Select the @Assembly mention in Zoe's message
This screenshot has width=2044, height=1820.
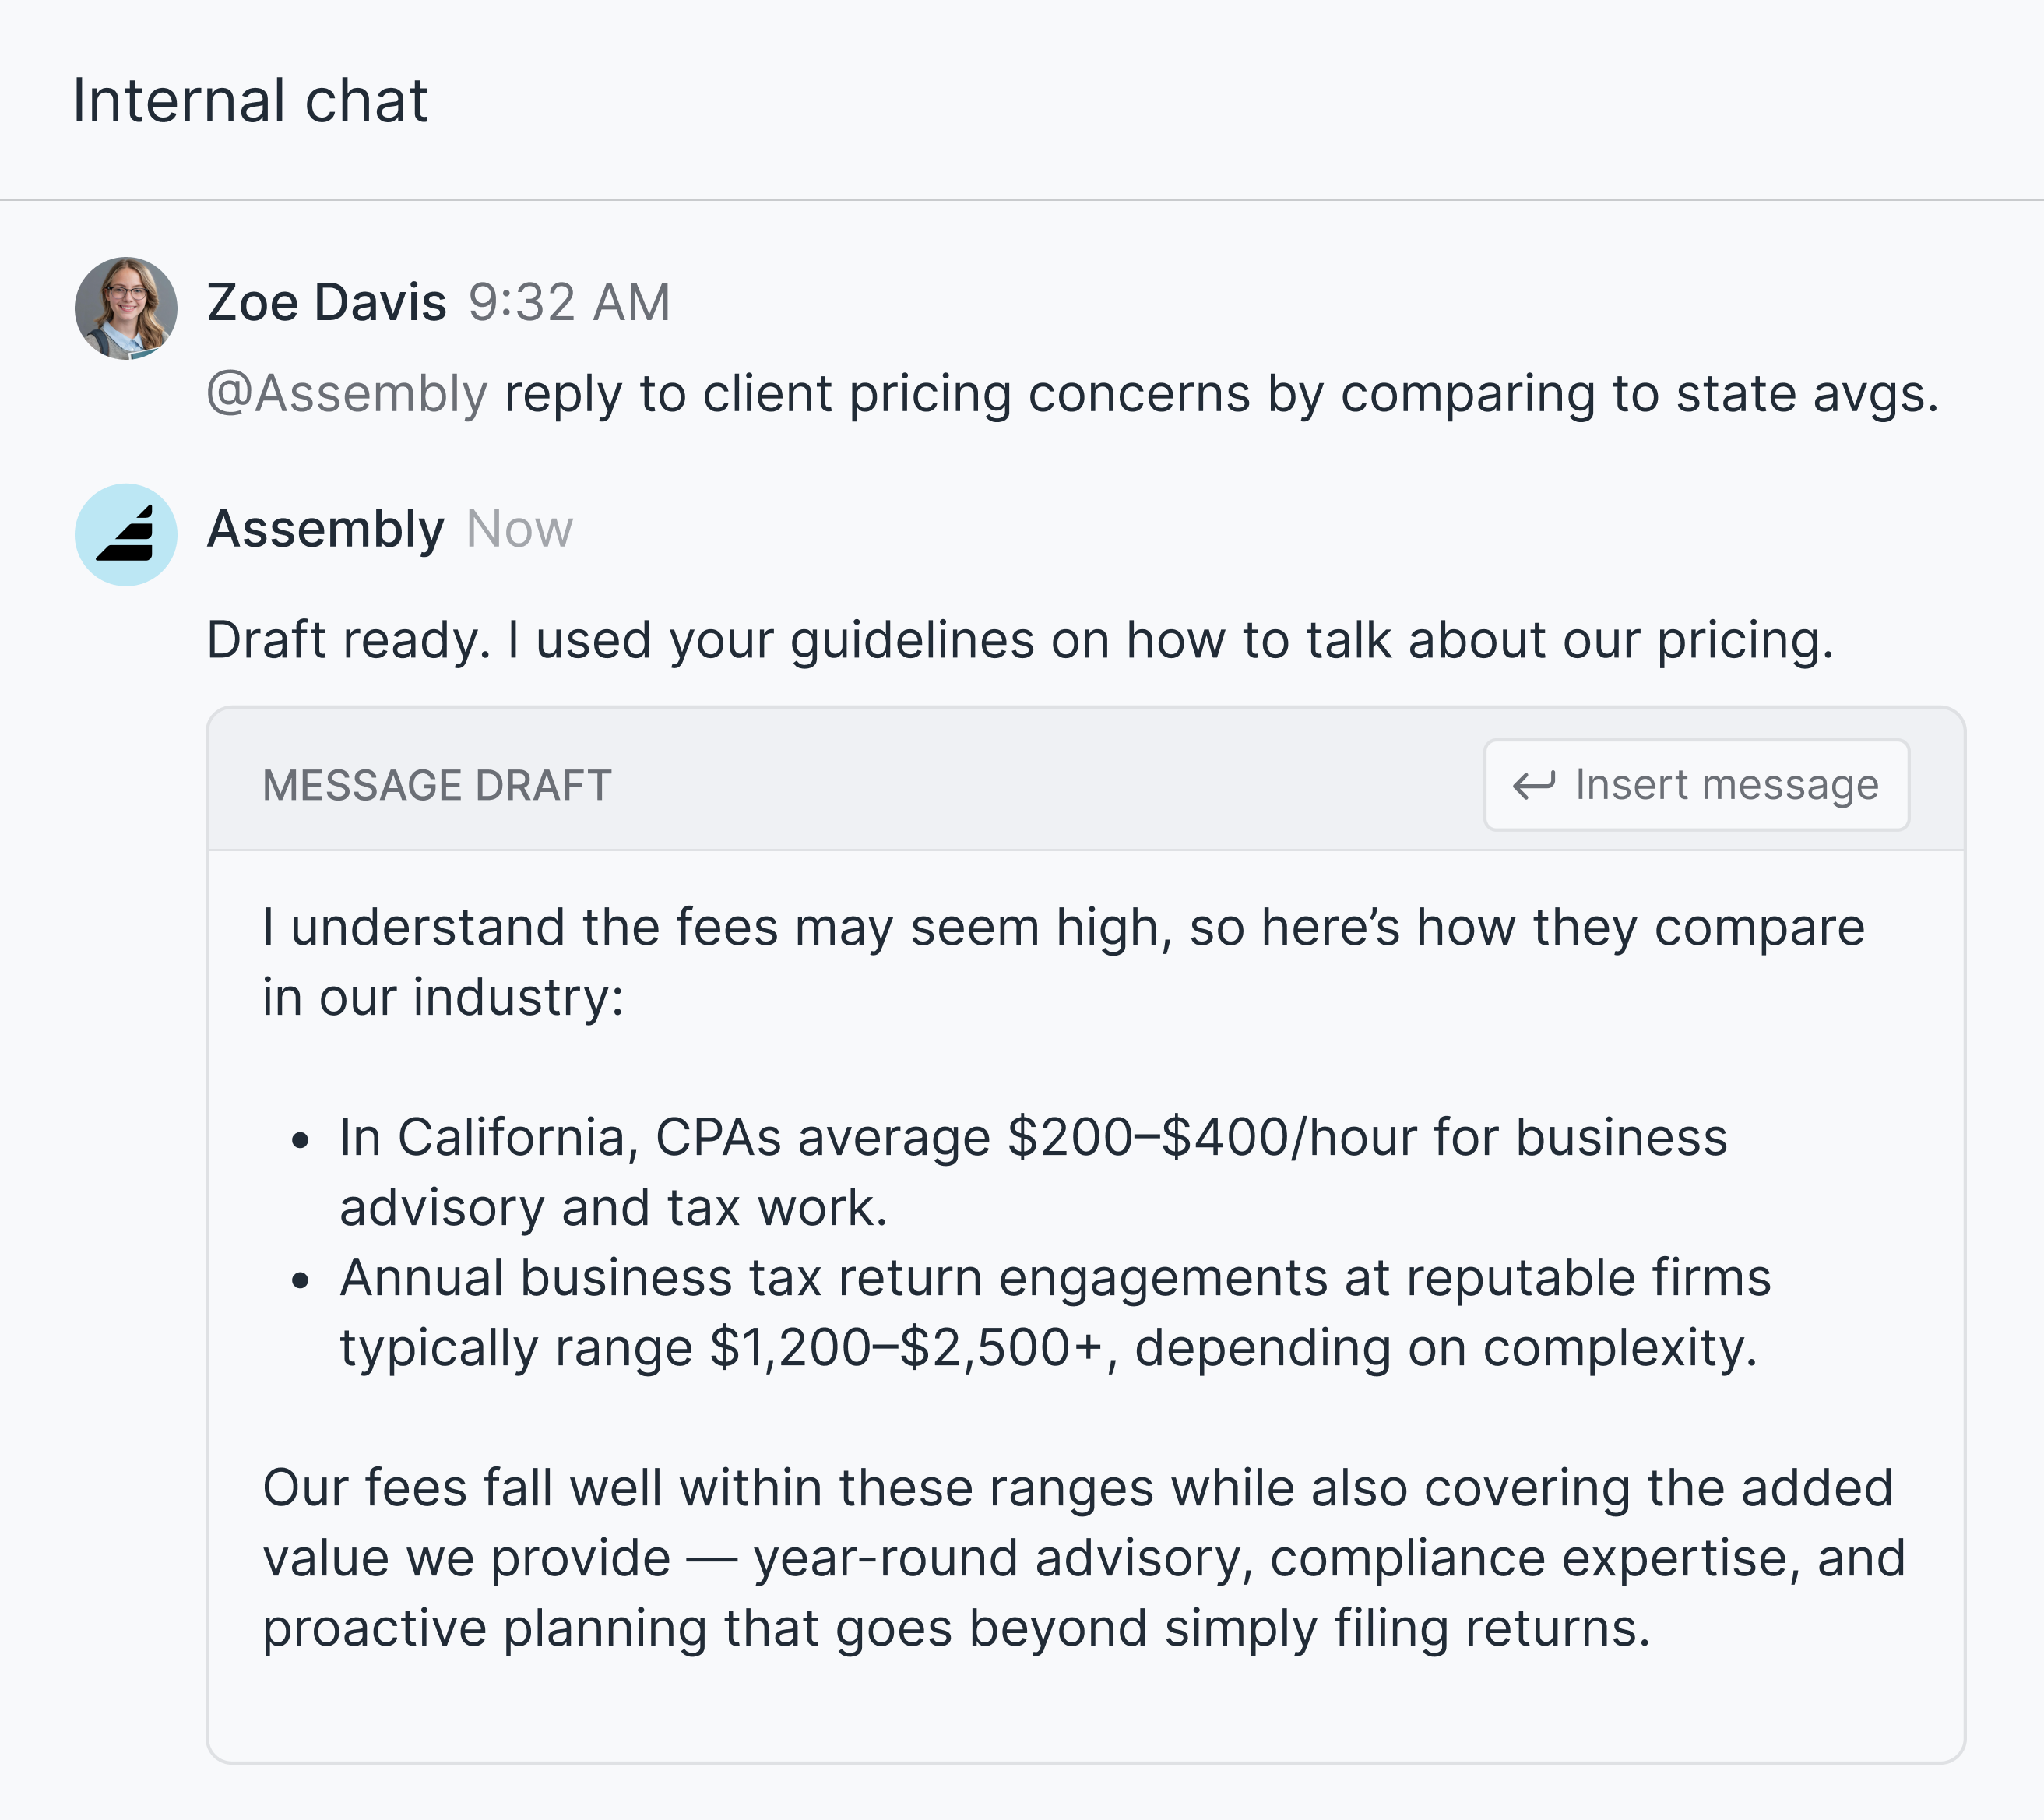(x=347, y=394)
